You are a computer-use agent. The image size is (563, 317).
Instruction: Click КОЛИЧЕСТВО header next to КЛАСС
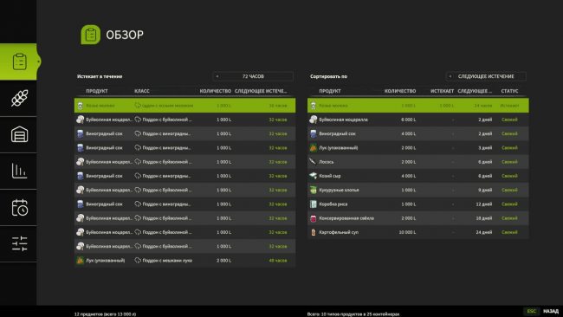(216, 91)
